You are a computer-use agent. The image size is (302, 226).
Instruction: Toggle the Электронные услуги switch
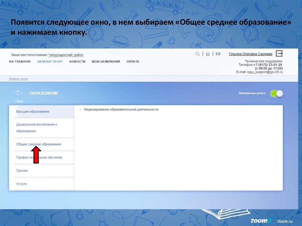tap(277, 93)
